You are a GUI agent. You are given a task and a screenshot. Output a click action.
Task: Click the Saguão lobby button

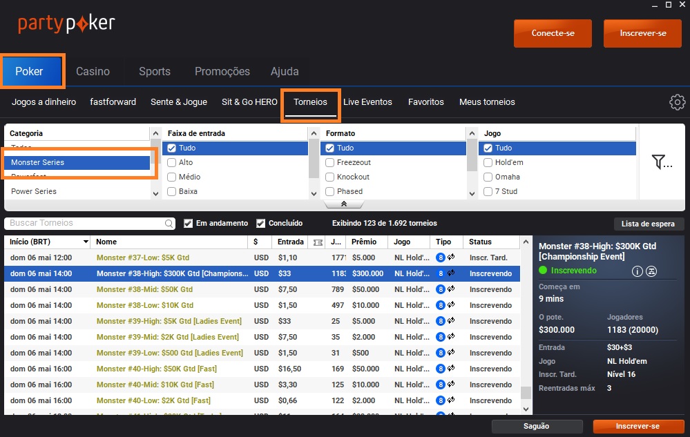(537, 426)
